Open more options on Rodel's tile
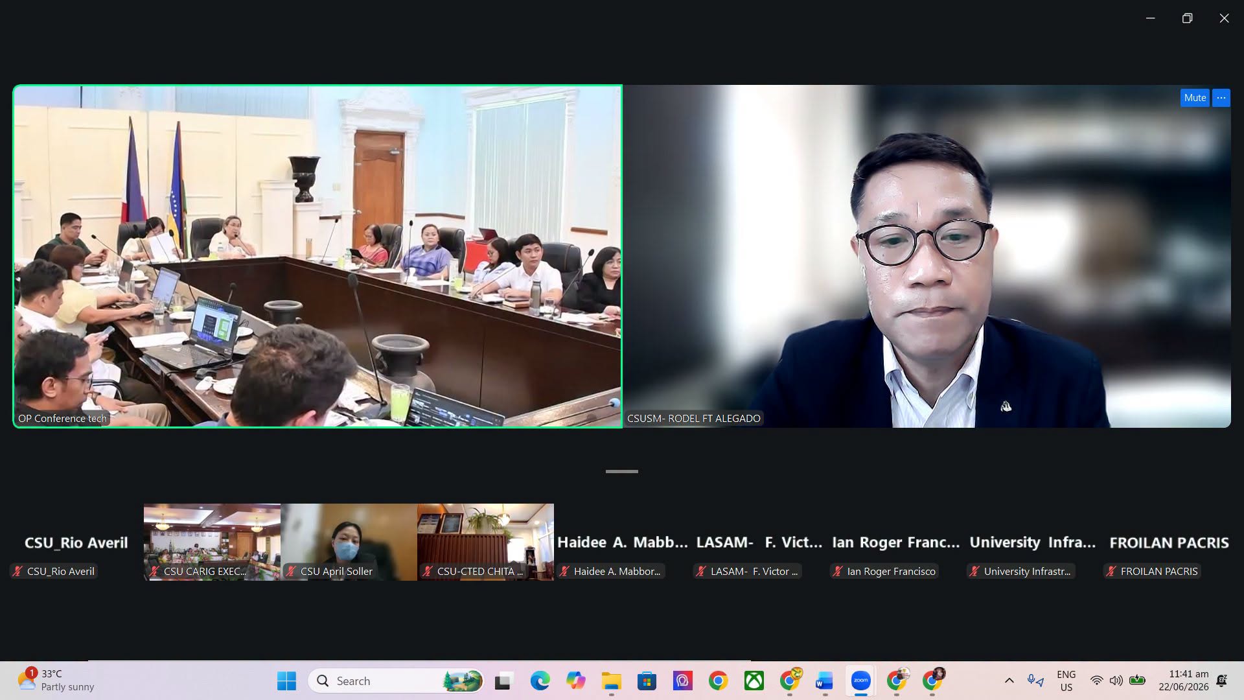The image size is (1244, 700). [x=1221, y=98]
